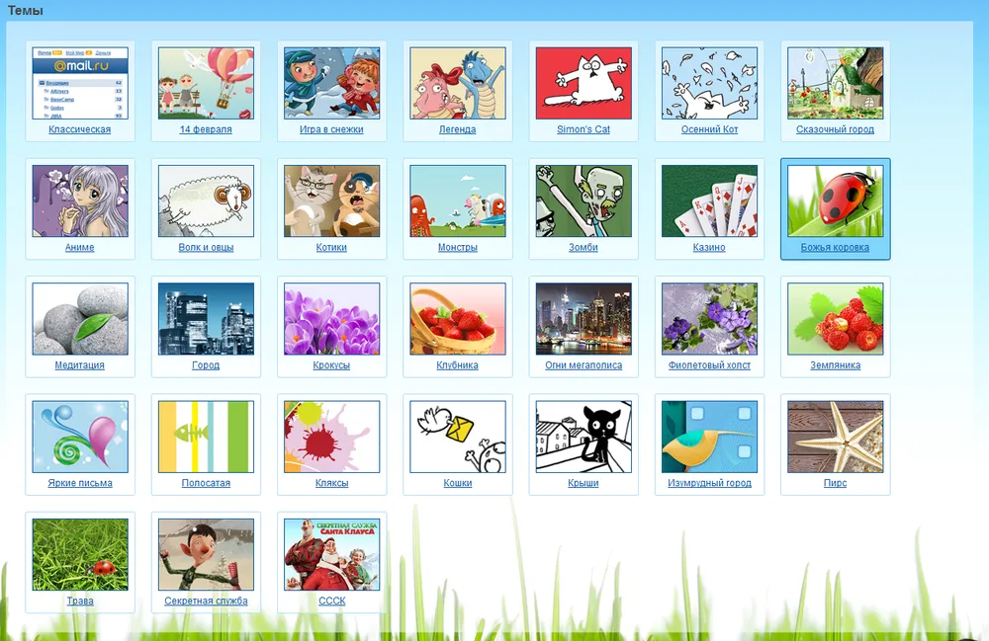Click the Кляксы text link
Viewport: 989px width, 641px height.
(331, 482)
